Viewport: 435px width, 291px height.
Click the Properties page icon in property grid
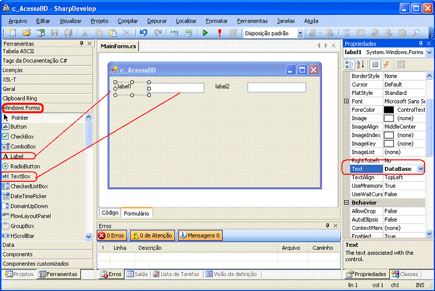click(x=374, y=64)
